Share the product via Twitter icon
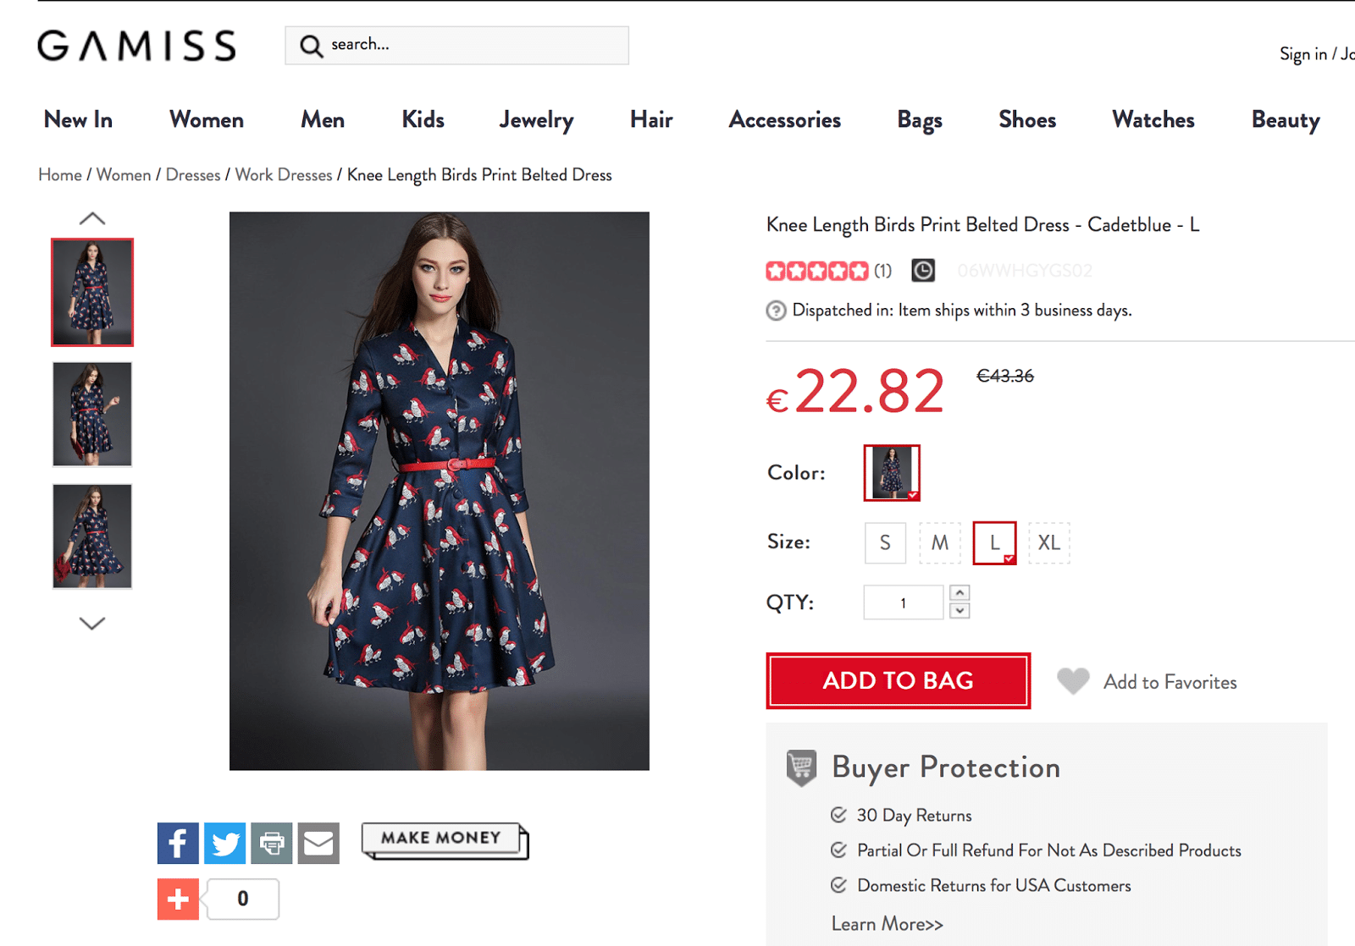Image resolution: width=1355 pixels, height=946 pixels. point(224,843)
